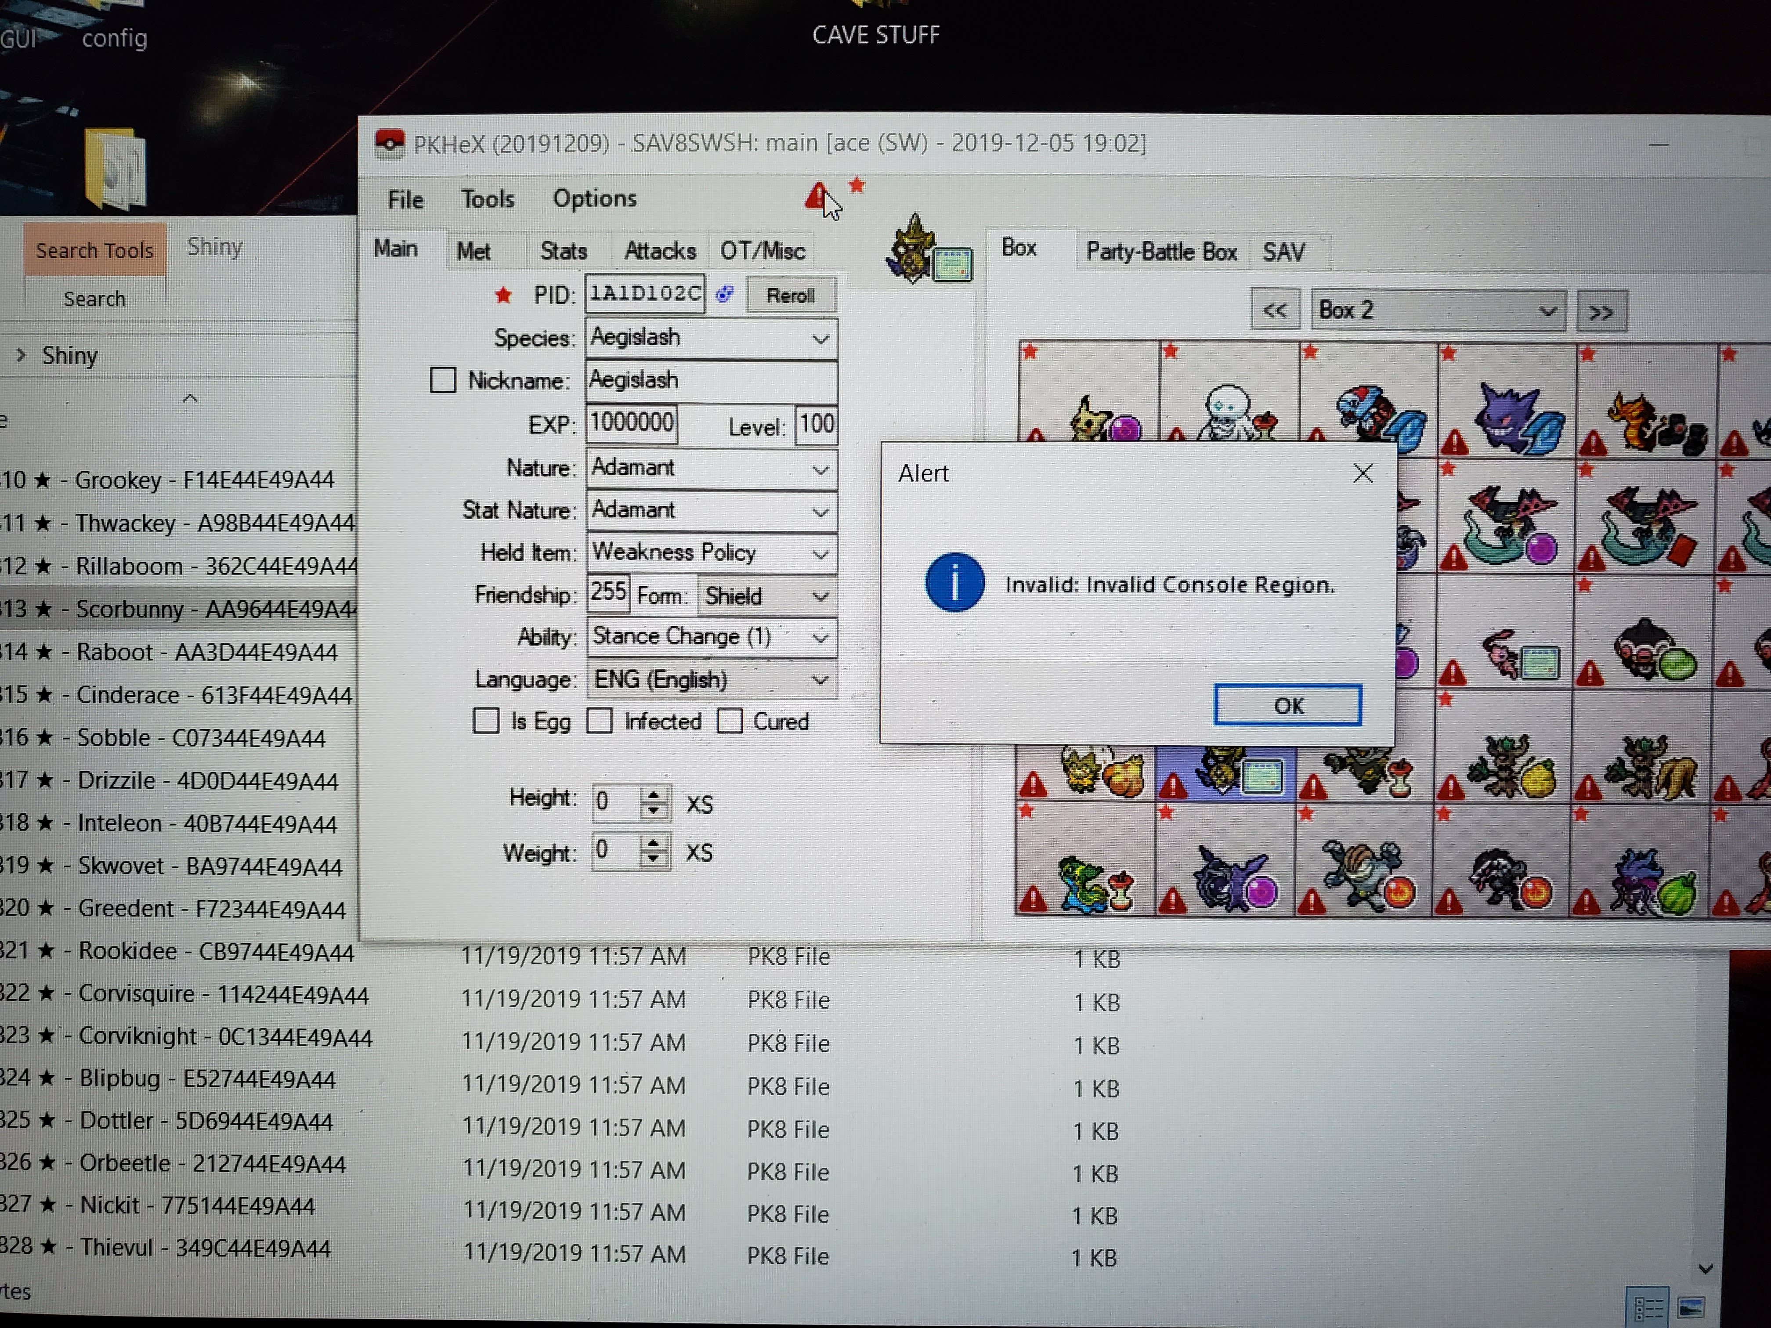The width and height of the screenshot is (1771, 1328).
Task: Open Search Tools ribbon tab in Explorer
Action: (x=94, y=250)
